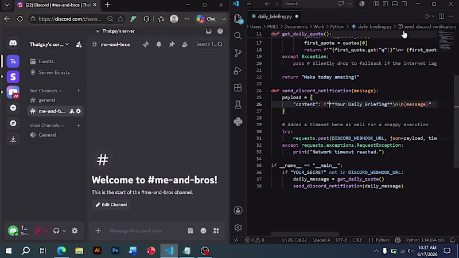Open Discord help question mark icon
The height and width of the screenshot is (258, 459).
point(220,31)
